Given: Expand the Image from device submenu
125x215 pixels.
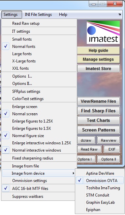Looking at the screenshot, I should click(x=39, y=173).
